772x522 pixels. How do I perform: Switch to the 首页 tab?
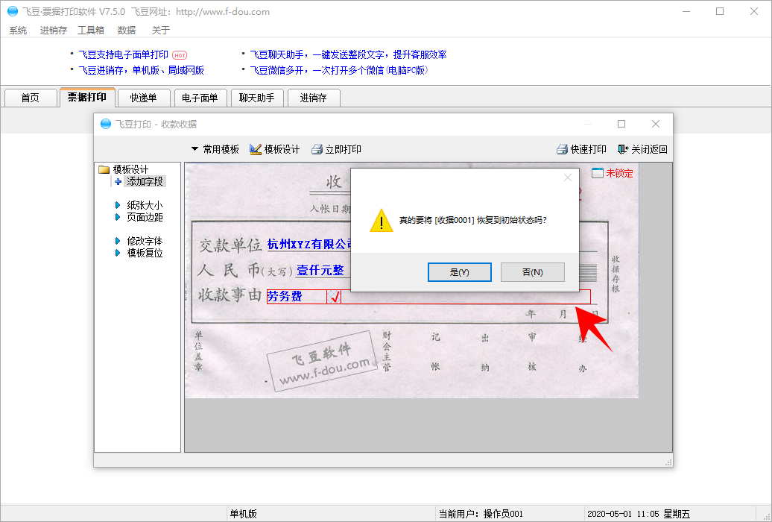[x=30, y=98]
